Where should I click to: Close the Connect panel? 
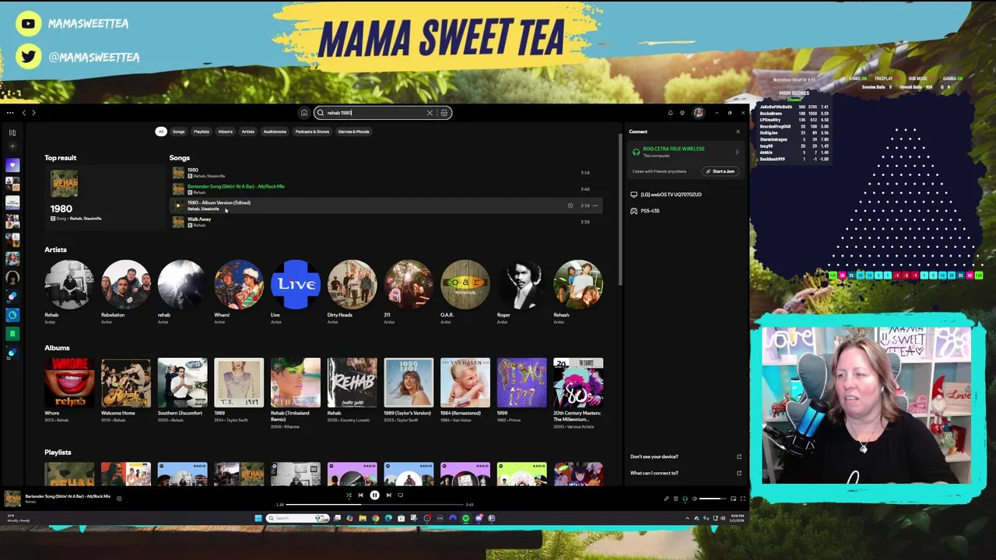(738, 131)
